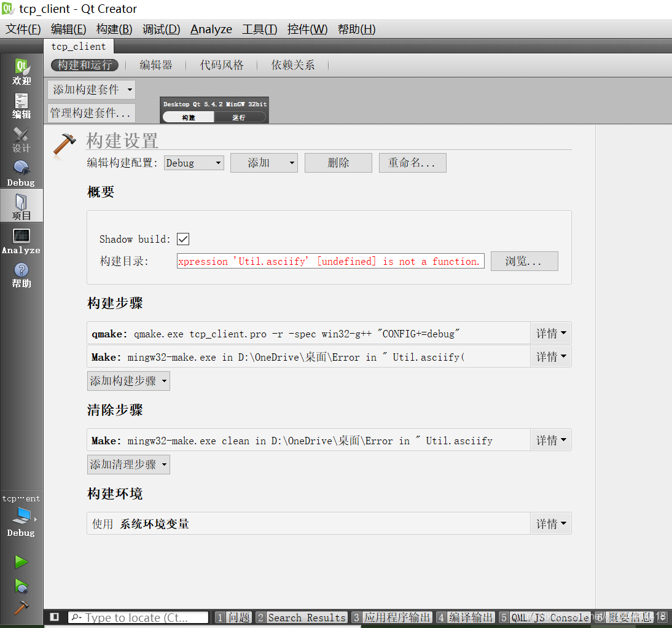Select the 设计 (Design) mode icon
The image size is (672, 628).
point(21,138)
